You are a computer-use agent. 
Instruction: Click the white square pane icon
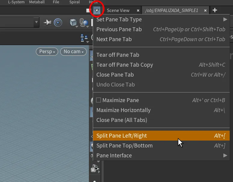[88, 11]
